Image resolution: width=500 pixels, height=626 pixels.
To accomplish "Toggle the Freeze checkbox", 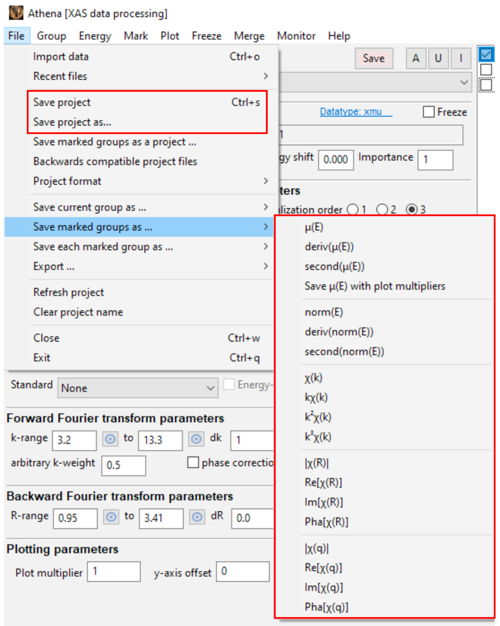I will pos(429,112).
